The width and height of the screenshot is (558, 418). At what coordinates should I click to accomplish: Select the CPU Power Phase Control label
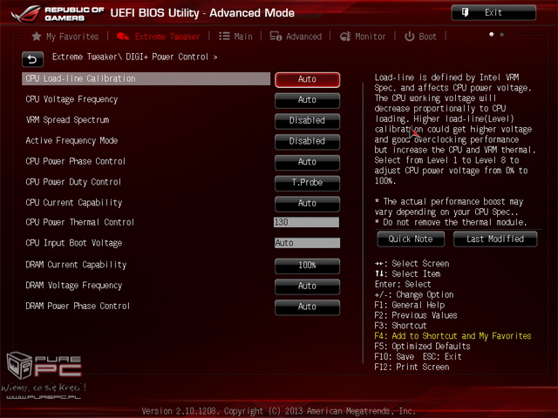coord(76,161)
